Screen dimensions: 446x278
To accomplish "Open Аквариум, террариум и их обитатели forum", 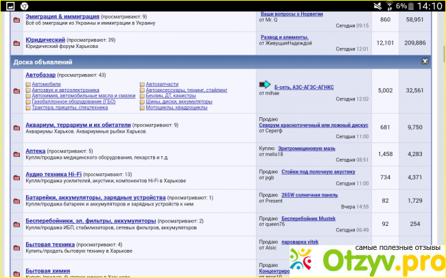I will 78,125.
